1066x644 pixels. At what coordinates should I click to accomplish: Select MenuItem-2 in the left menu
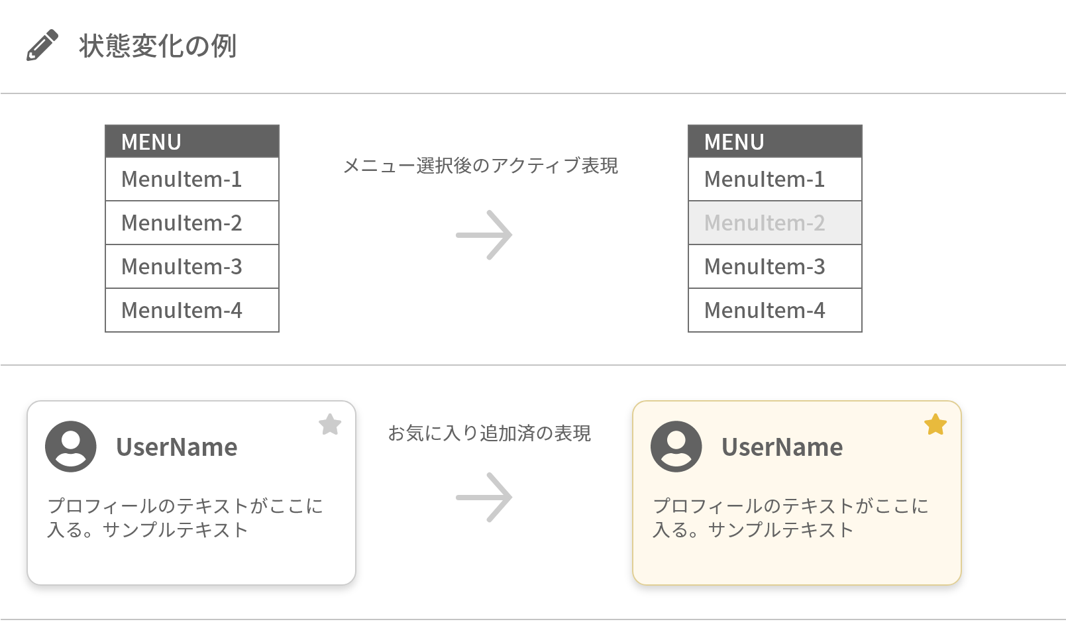click(192, 223)
